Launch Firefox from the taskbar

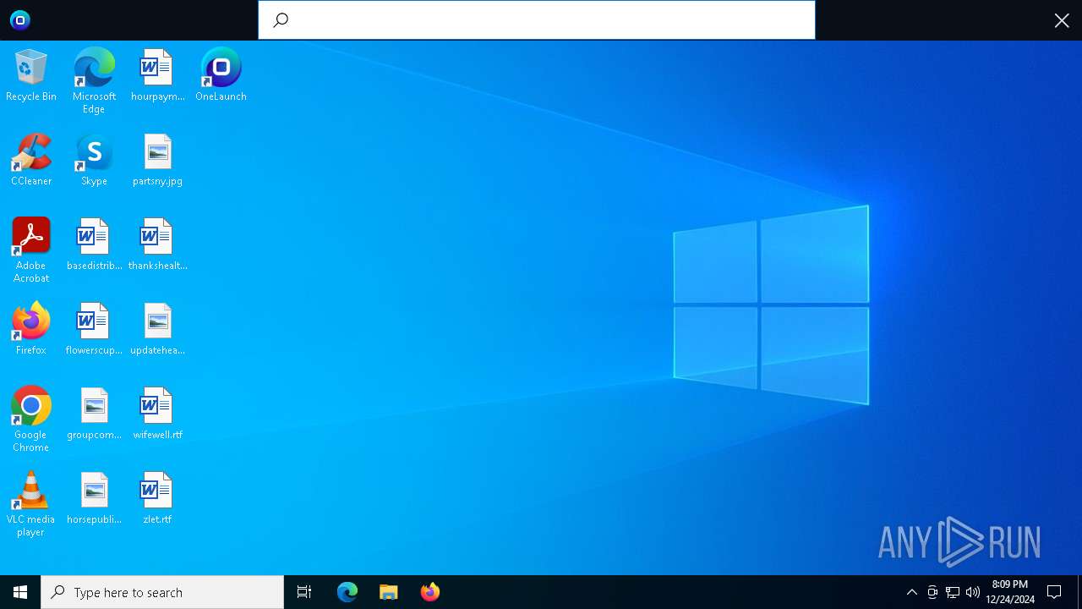pyautogui.click(x=430, y=592)
